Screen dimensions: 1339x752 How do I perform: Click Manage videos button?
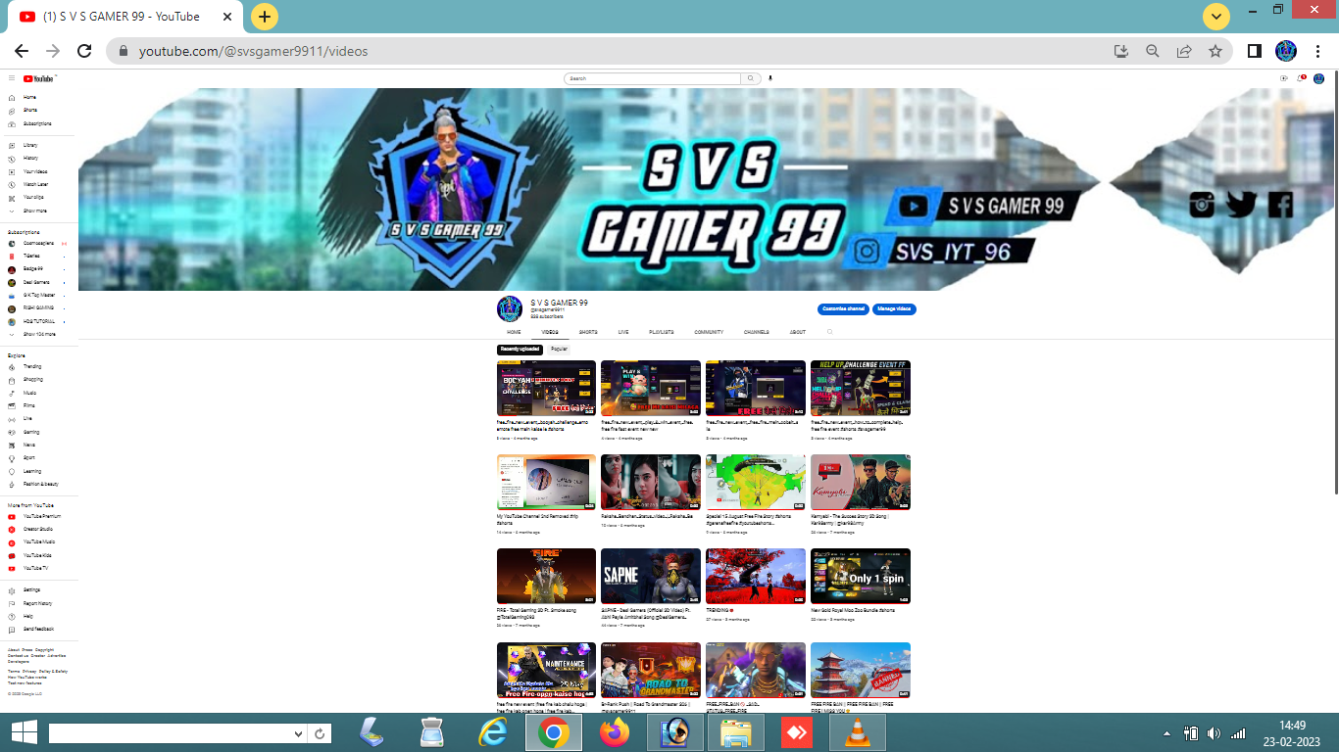(894, 309)
